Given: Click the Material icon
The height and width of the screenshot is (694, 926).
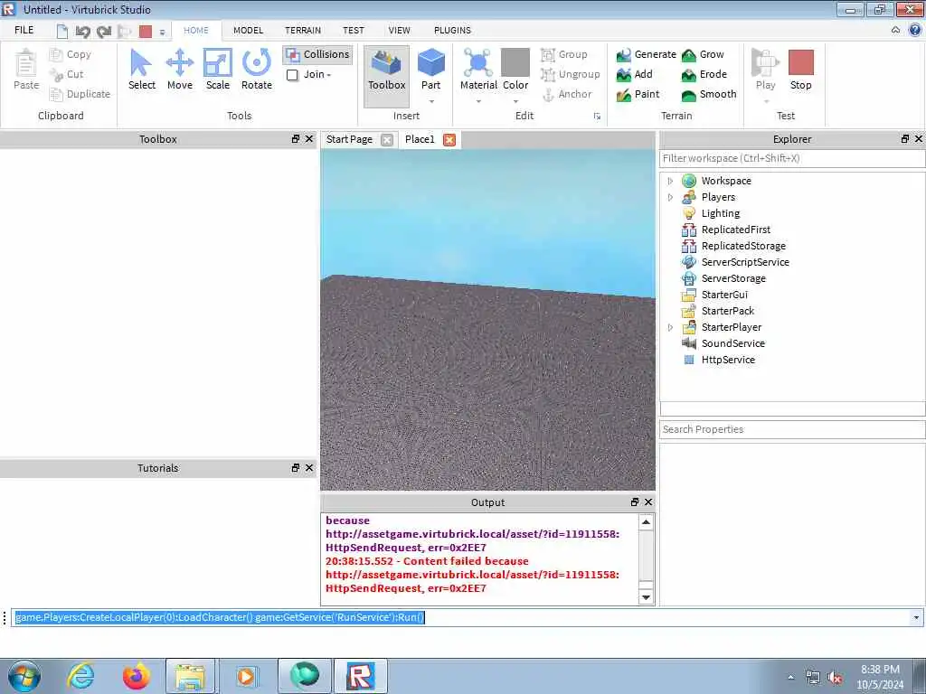Looking at the screenshot, I should (478, 63).
